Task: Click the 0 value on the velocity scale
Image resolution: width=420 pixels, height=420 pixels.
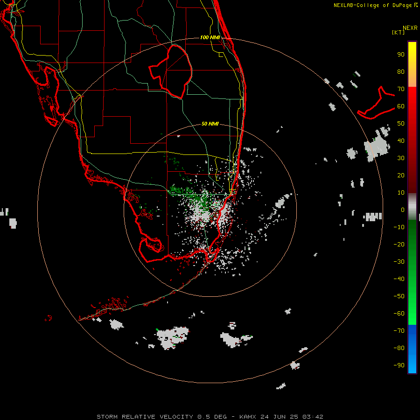Action: 403,210
